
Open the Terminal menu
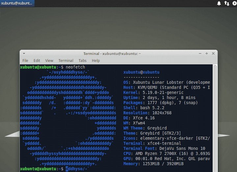pos(66,61)
